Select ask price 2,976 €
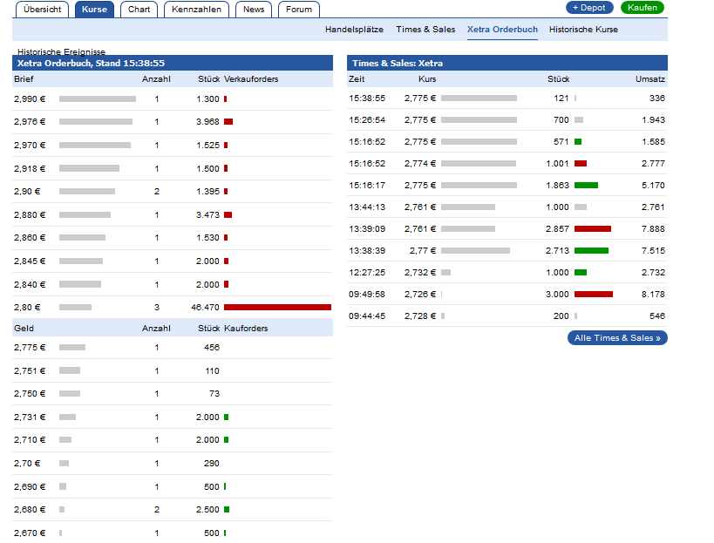 [30, 121]
